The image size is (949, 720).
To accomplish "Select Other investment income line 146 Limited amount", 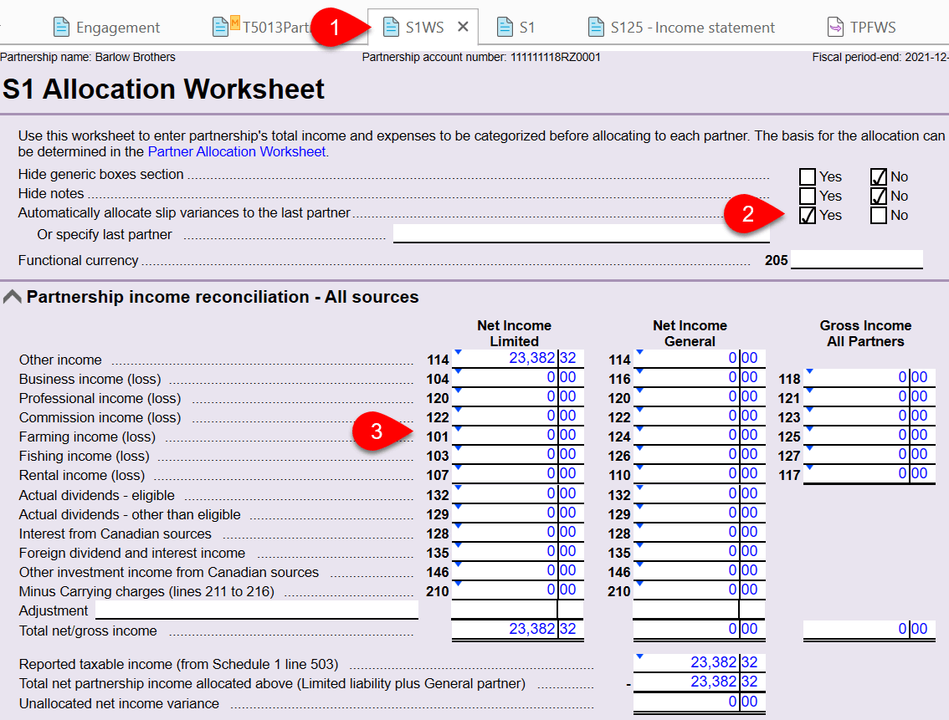I will 517,570.
